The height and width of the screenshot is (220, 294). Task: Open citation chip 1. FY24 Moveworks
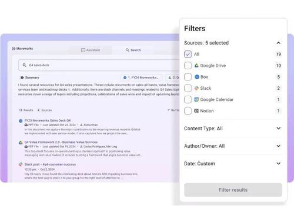(141, 77)
